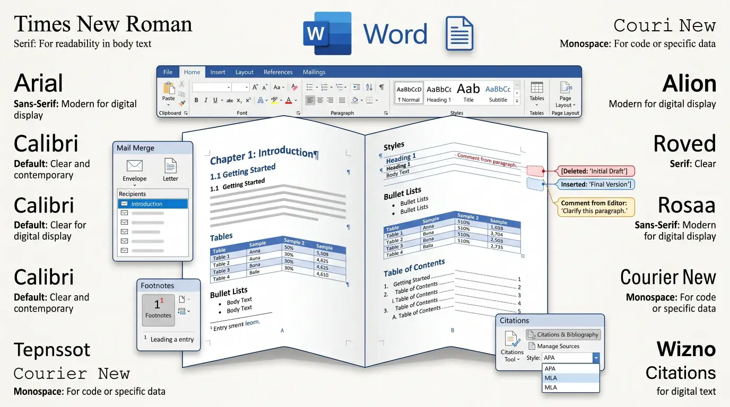Toggle Bold formatting
Screen dimensions: 730x407
[196, 100]
